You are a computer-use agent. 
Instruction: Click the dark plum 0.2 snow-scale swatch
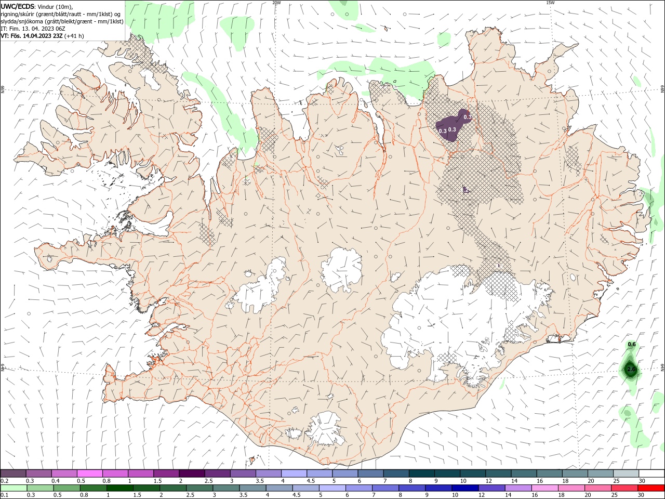14,473
